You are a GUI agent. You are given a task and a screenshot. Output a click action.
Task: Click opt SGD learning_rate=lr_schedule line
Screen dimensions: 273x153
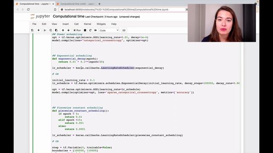96,89
